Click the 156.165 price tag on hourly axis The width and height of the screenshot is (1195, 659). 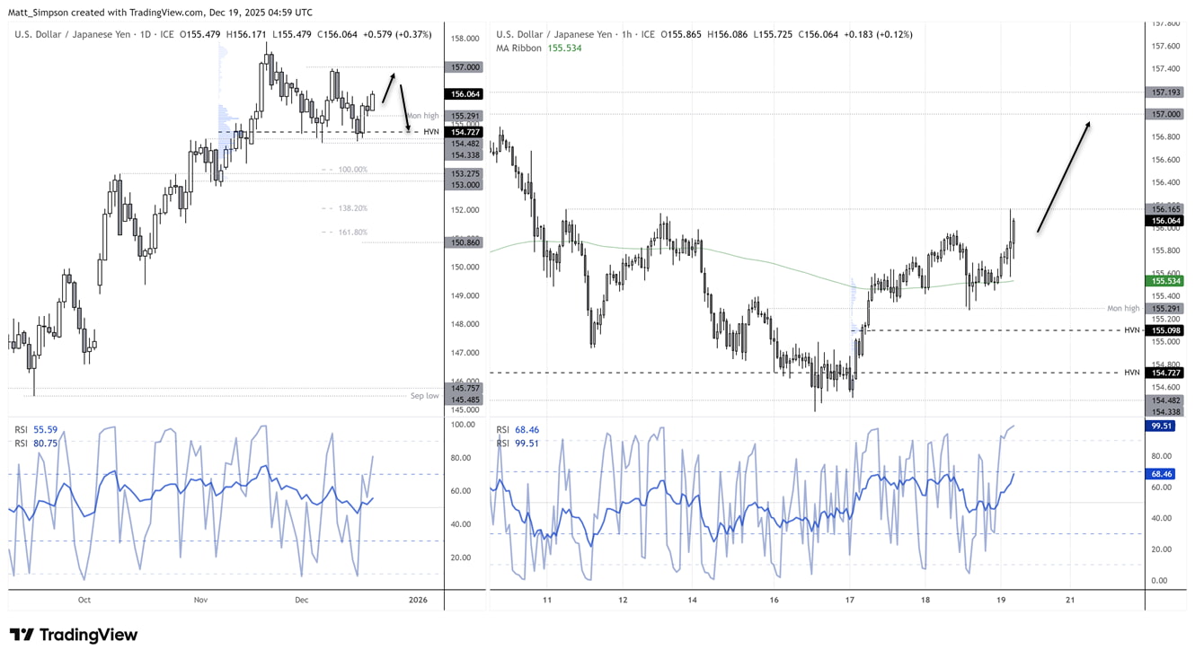pos(1165,208)
